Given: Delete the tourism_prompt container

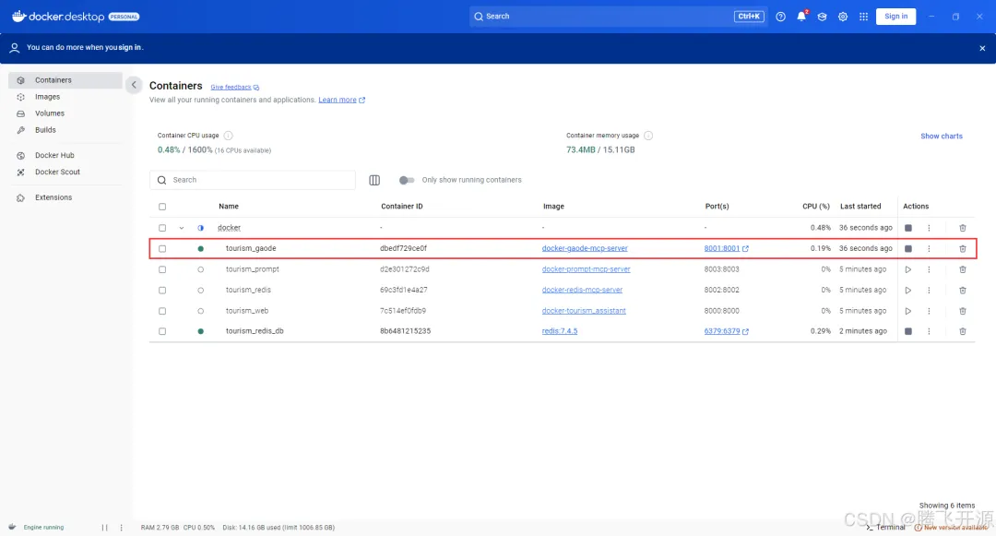Looking at the screenshot, I should tap(962, 269).
